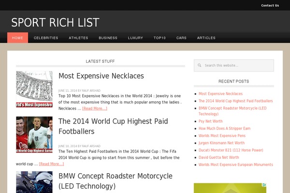Click the Latest Stuff heading

pos(100,61)
